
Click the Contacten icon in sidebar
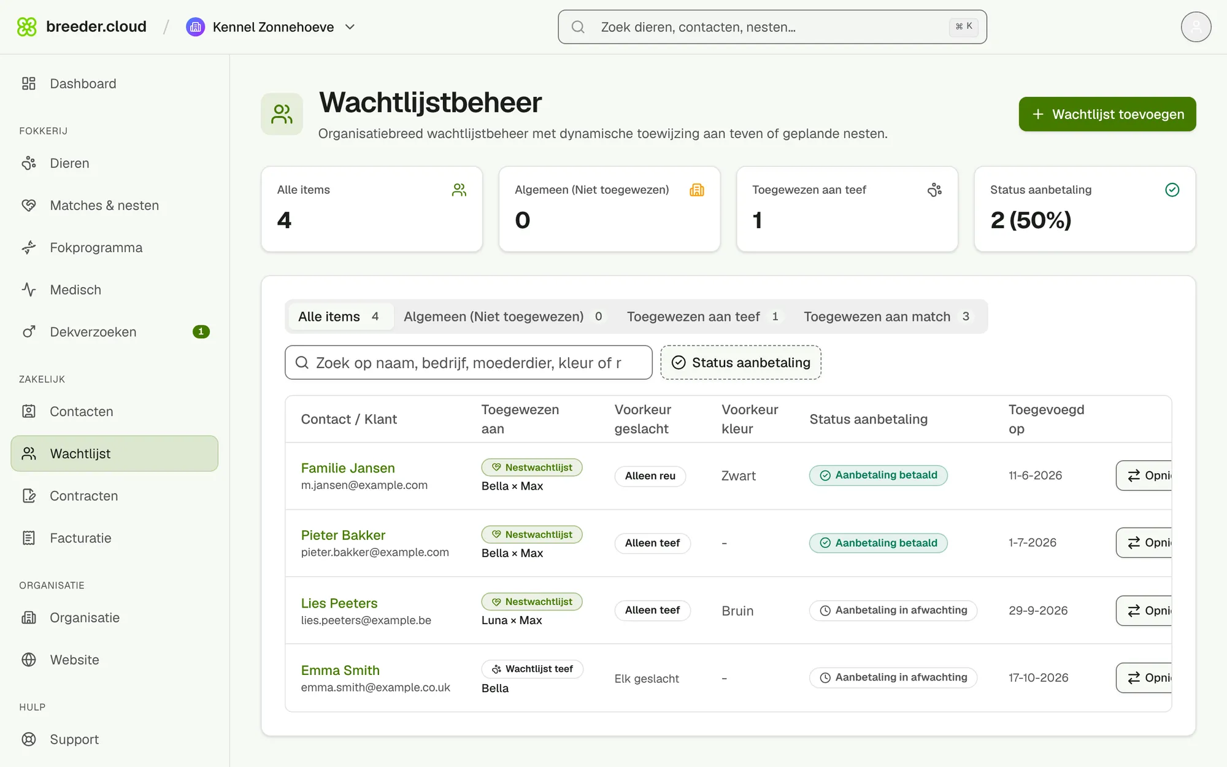[29, 411]
